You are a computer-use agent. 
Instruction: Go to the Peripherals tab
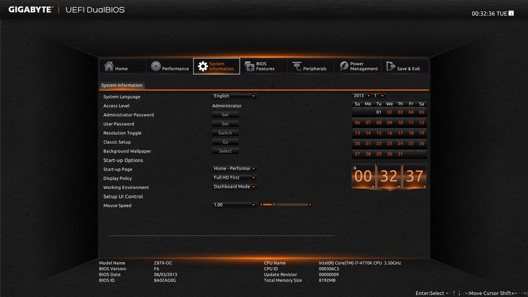point(310,66)
